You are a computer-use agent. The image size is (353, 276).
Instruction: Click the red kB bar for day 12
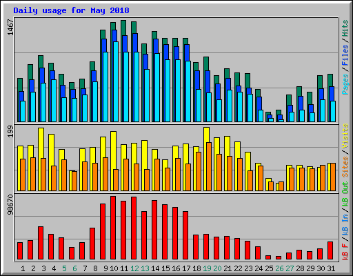(x=134, y=228)
